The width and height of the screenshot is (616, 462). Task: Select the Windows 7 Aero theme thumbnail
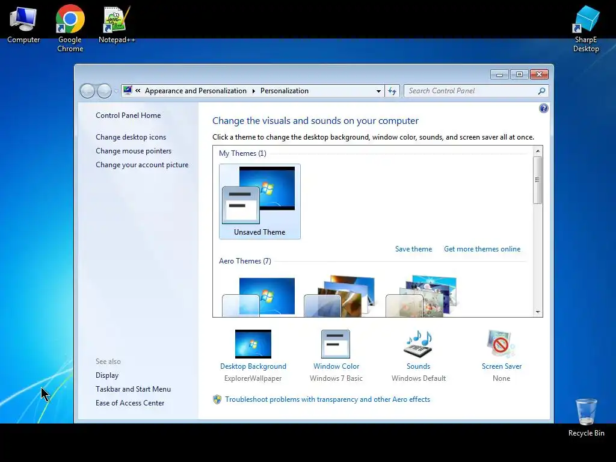[x=260, y=296]
